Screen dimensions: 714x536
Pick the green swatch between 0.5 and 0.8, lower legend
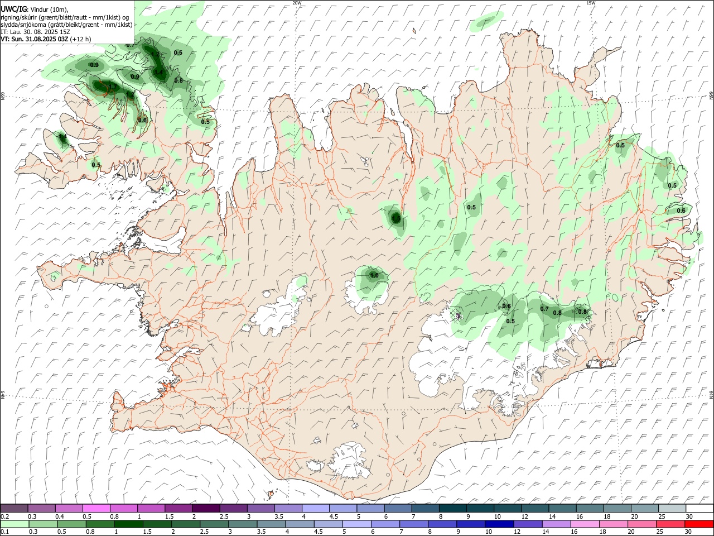pyautogui.click(x=71, y=524)
